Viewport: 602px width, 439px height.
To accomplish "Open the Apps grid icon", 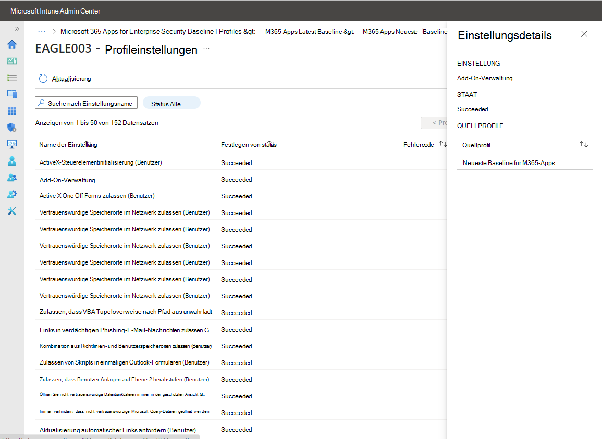I will point(12,111).
